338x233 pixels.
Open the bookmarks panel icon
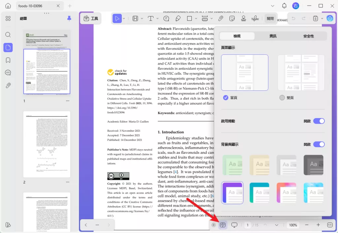click(x=8, y=60)
